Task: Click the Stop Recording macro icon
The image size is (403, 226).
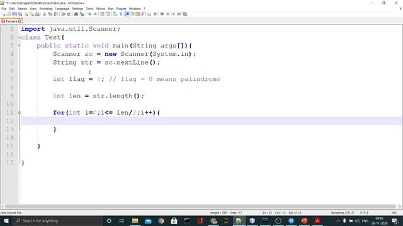Action: point(167,14)
